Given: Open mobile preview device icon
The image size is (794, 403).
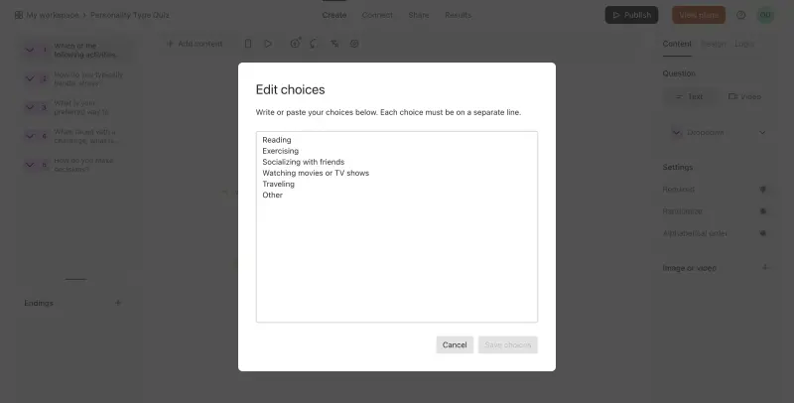Looking at the screenshot, I should pyautogui.click(x=248, y=44).
